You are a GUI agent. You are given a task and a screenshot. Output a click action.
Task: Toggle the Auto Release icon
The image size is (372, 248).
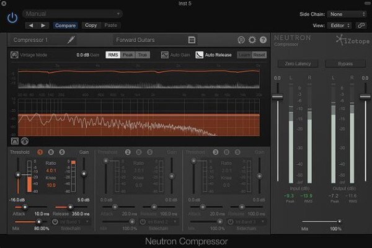(x=199, y=55)
